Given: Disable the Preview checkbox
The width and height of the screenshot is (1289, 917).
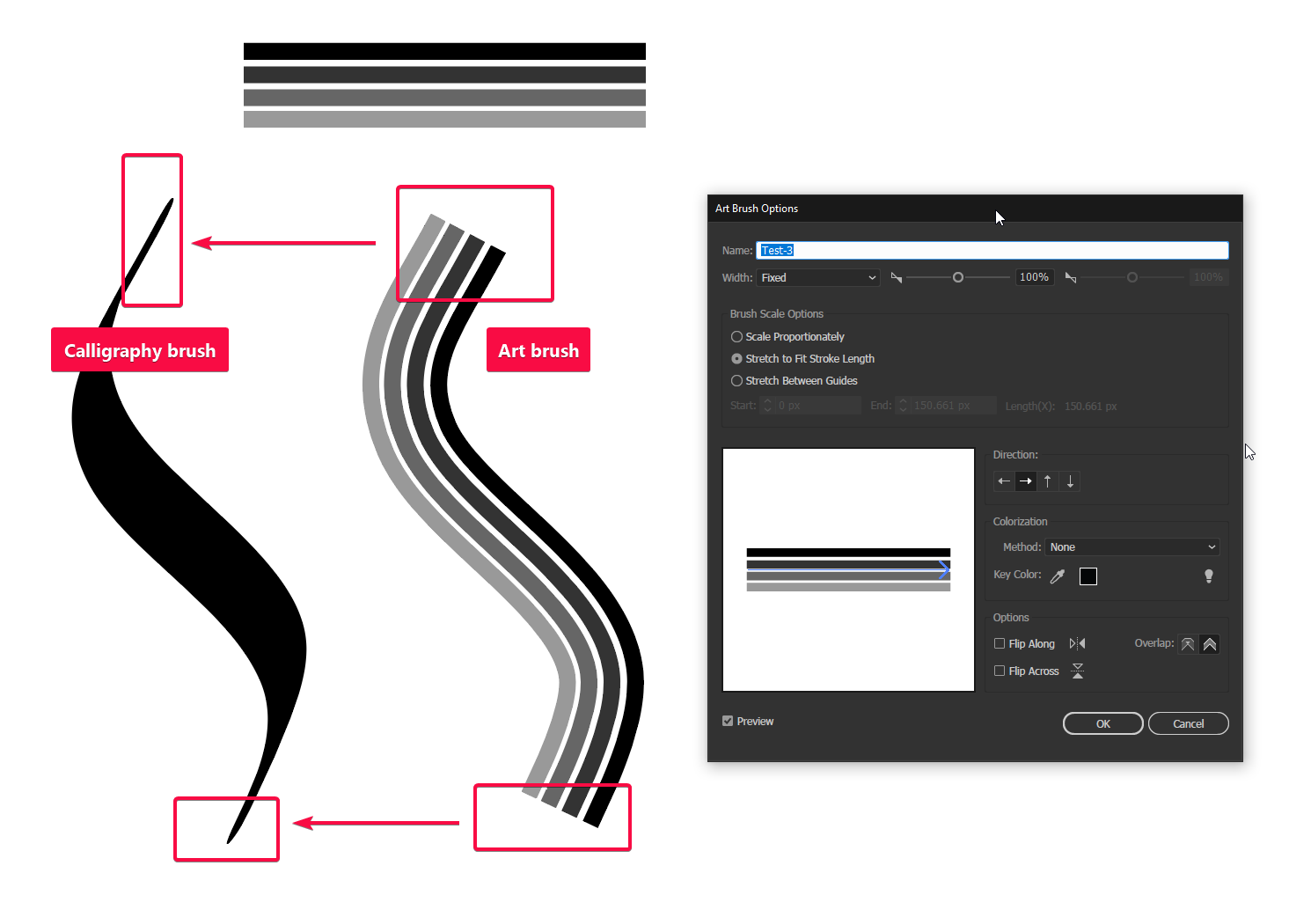Looking at the screenshot, I should point(727,721).
